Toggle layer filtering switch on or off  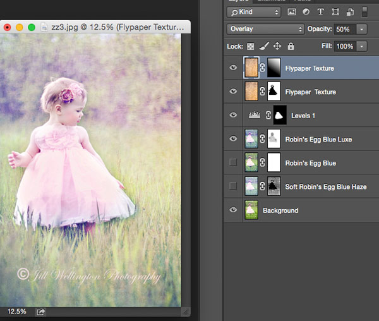click(x=364, y=12)
